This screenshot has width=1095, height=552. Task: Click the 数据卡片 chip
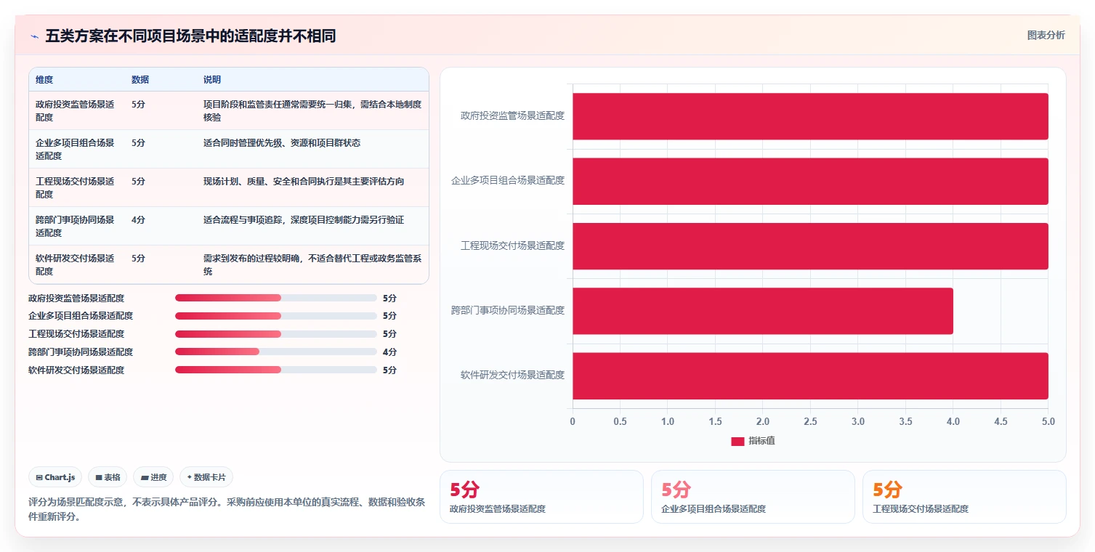click(206, 477)
